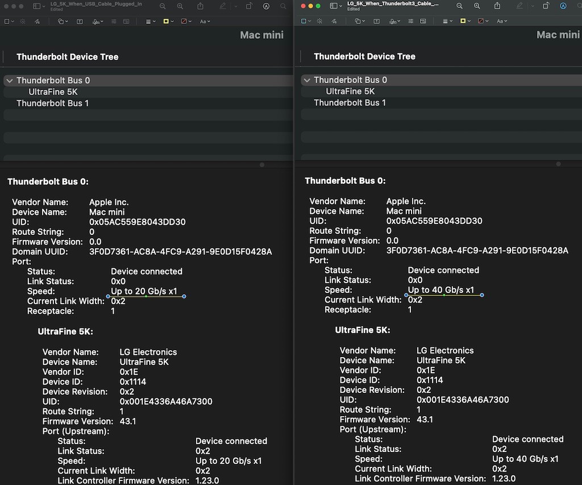
Task: Select UltraFine 5K tree row in Thunderbolt3 Cable window
Action: point(441,92)
